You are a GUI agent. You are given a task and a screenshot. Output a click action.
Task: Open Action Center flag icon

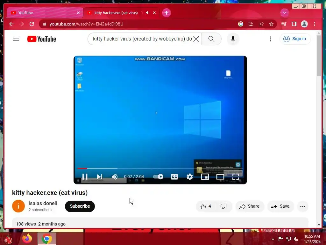click(280, 239)
